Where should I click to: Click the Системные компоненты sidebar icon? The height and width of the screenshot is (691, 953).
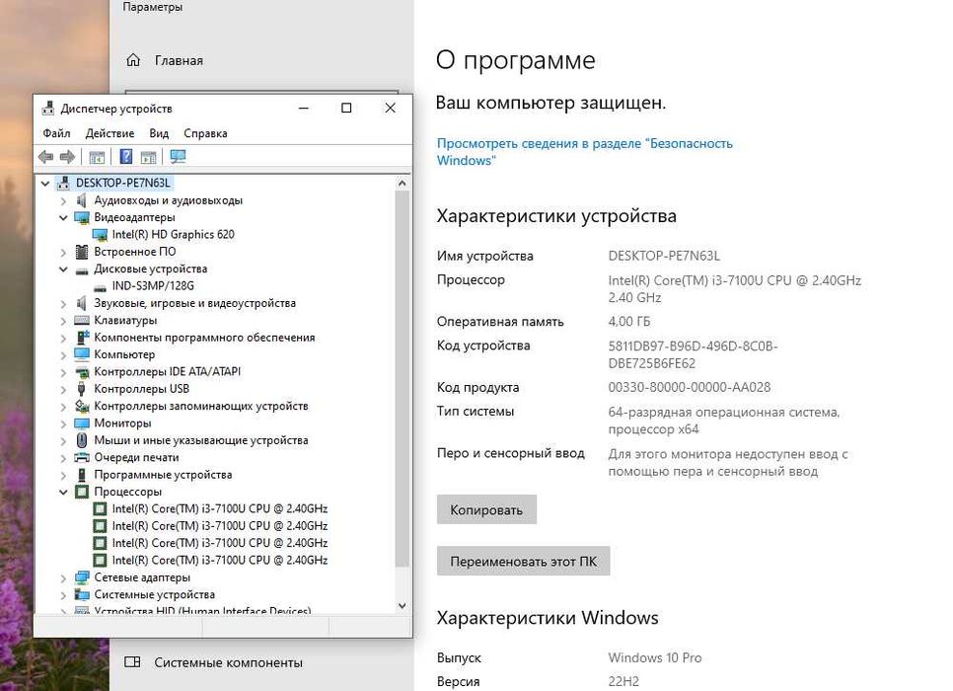[132, 661]
